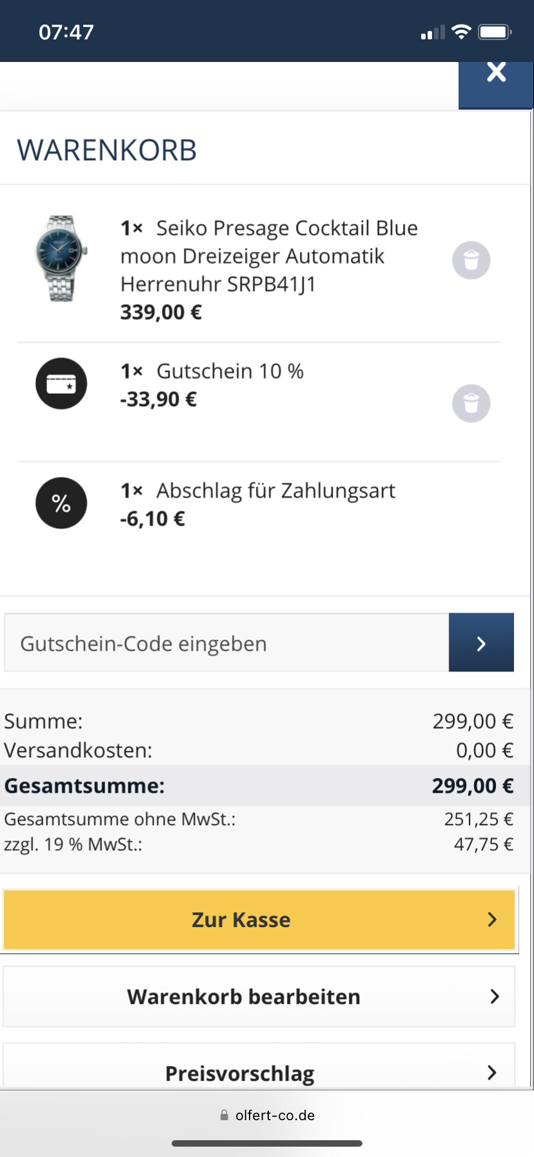Tap the WARENKORB heading
The image size is (534, 1157).
pos(106,150)
